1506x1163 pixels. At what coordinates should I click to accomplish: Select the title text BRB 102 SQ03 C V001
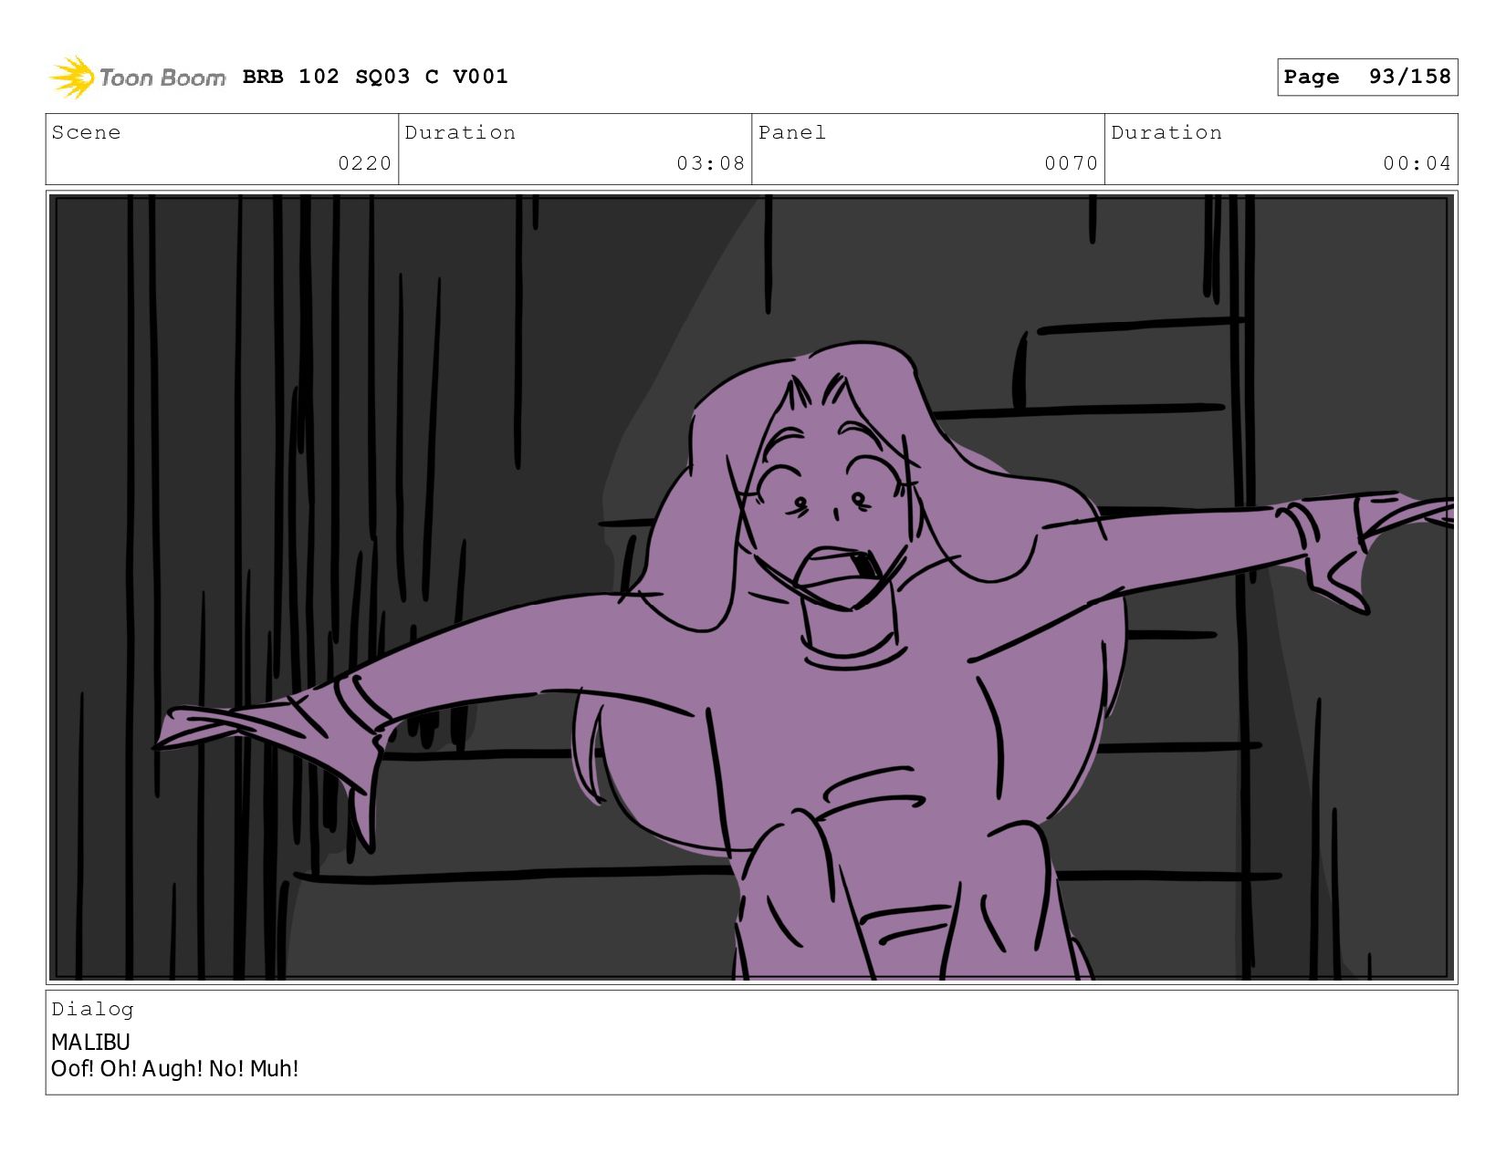click(x=375, y=77)
